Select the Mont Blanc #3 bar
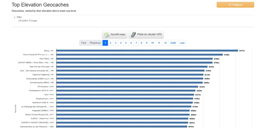 [134, 59]
